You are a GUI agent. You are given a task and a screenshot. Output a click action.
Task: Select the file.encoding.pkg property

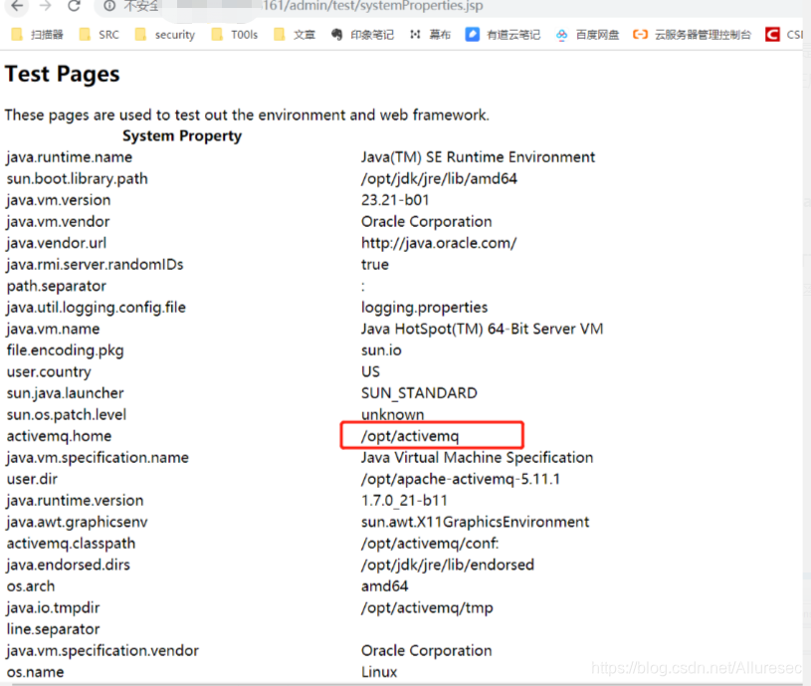(x=65, y=350)
